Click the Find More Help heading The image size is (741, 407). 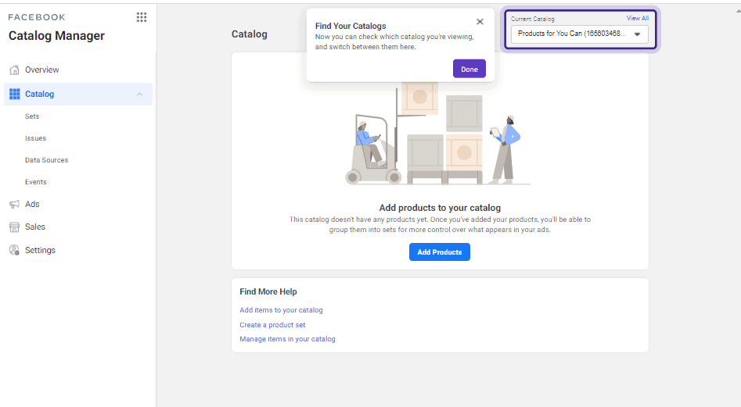(268, 291)
